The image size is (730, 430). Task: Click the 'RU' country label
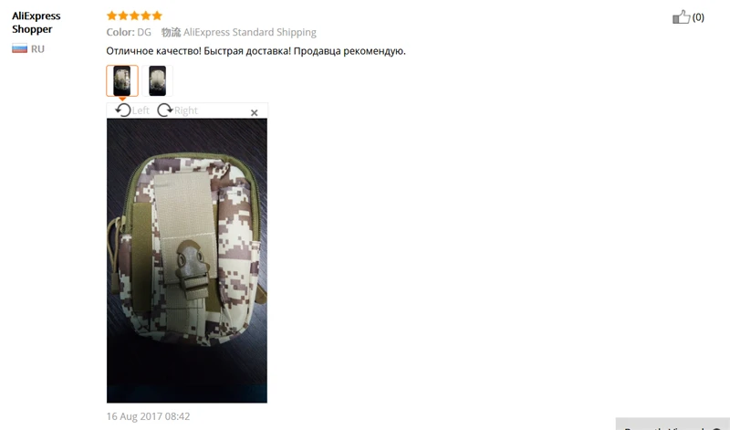[37, 49]
